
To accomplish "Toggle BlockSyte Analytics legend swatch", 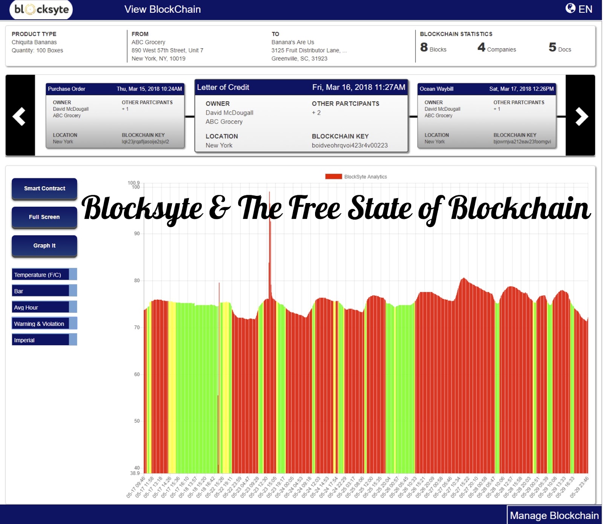I will 334,177.
